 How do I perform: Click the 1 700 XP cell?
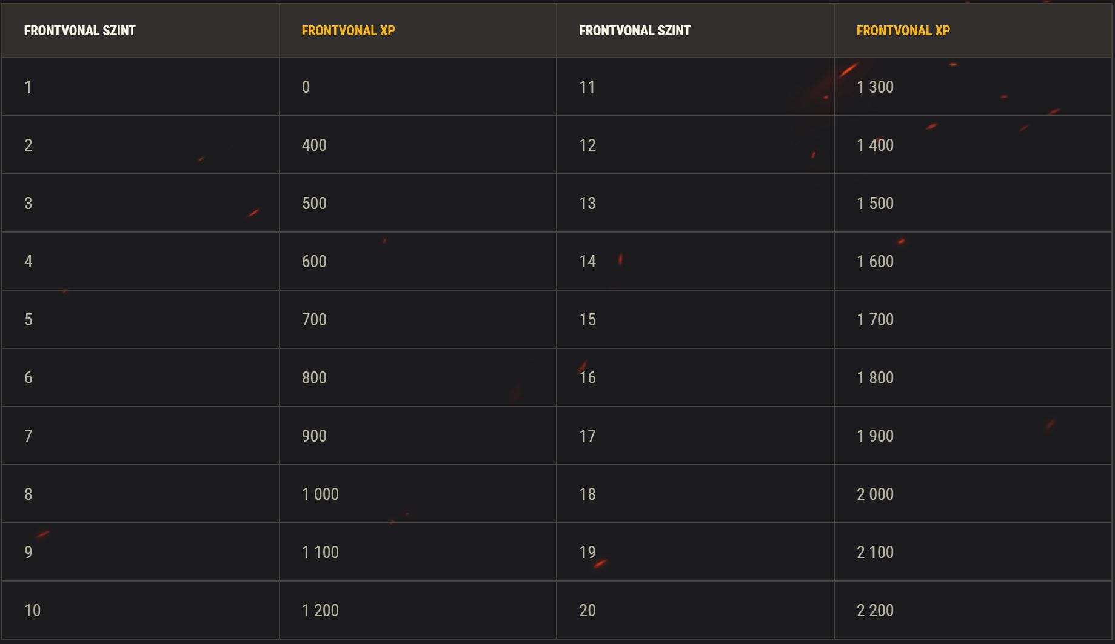pos(973,319)
